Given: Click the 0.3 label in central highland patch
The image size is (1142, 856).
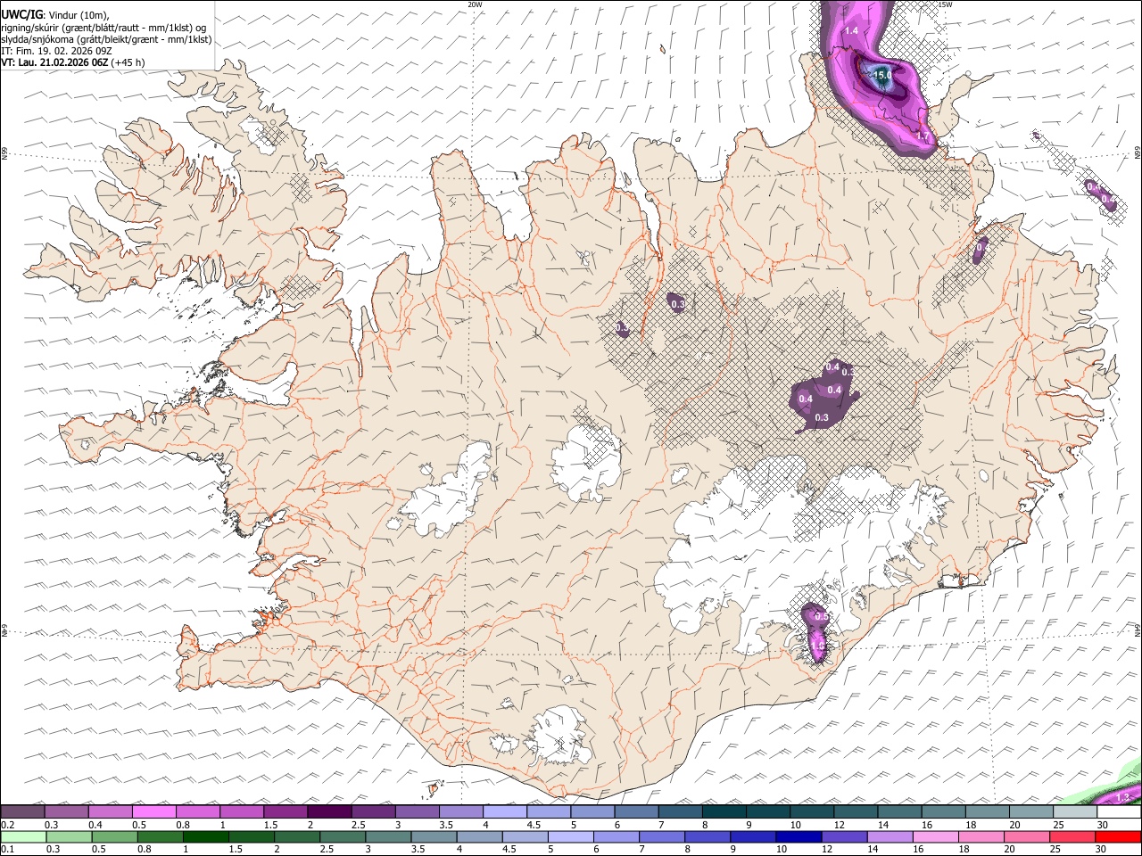Looking at the screenshot, I should click(822, 417).
